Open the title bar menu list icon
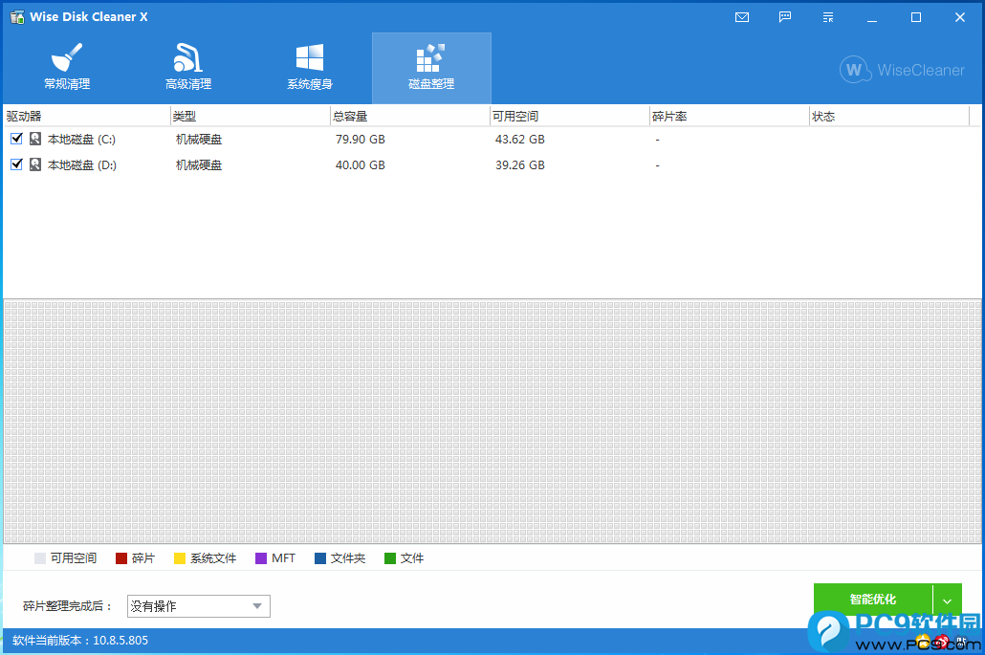 click(x=828, y=17)
